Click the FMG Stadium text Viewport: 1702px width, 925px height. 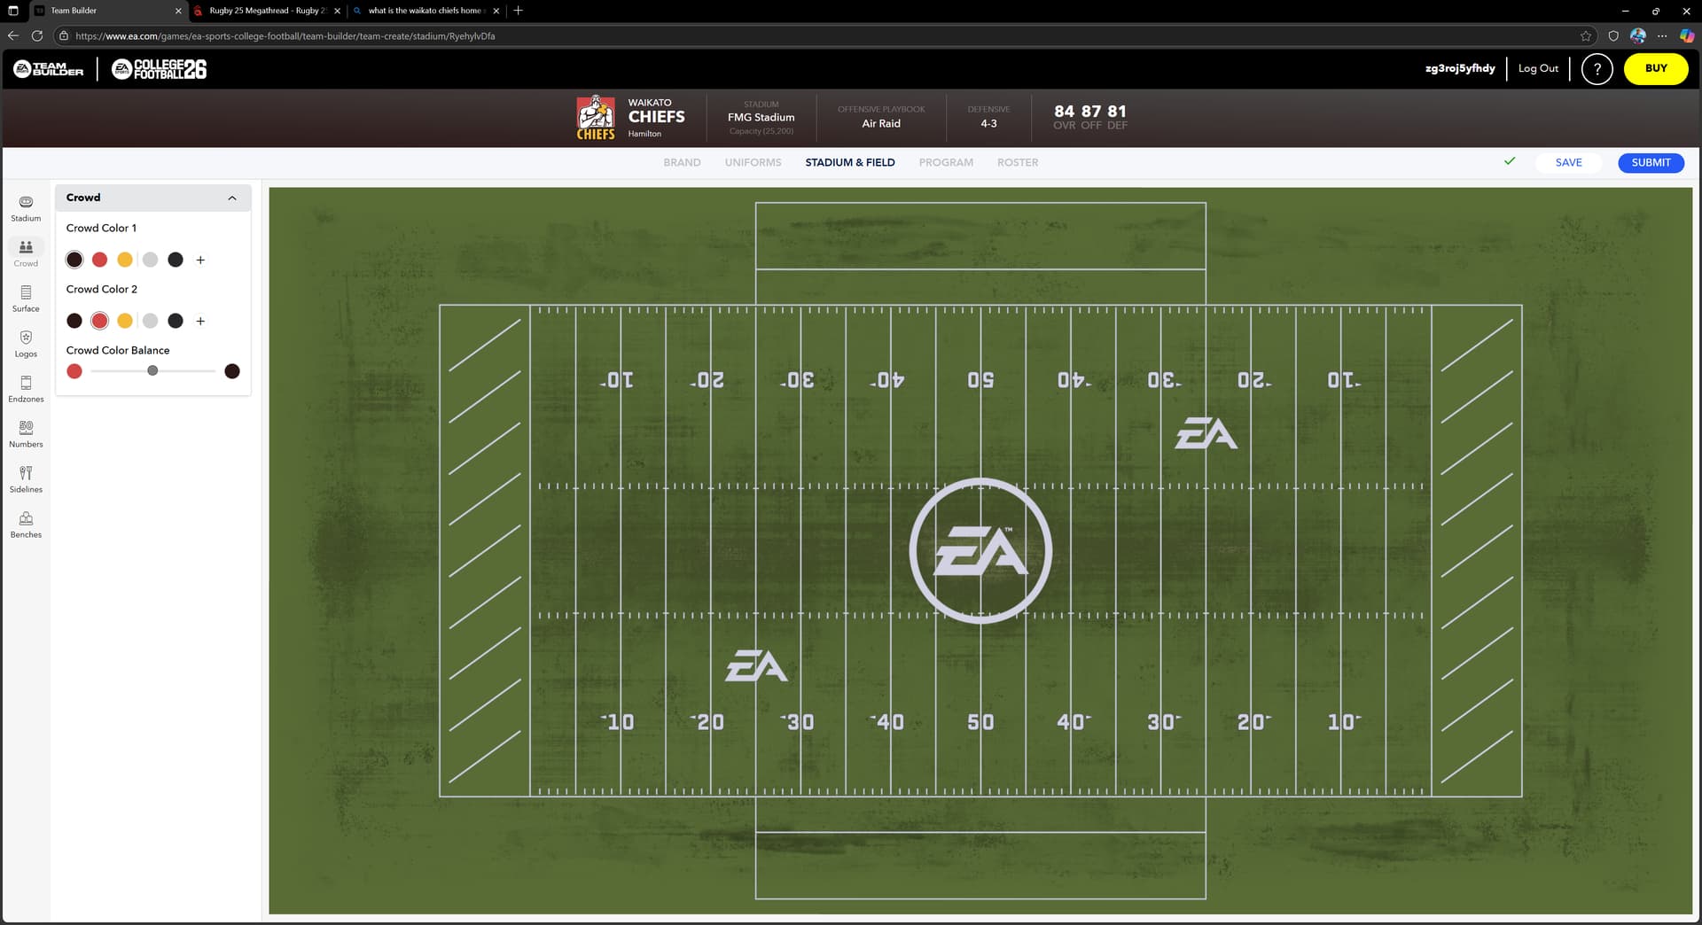click(x=761, y=117)
